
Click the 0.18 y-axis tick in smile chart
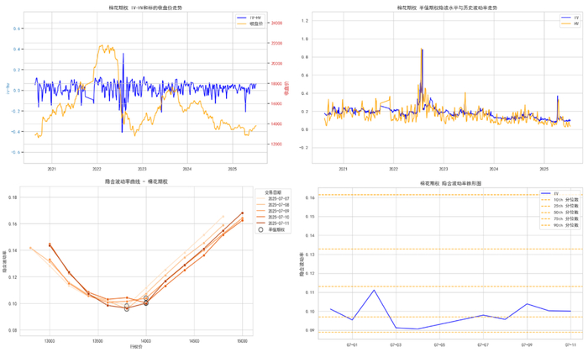coord(13,197)
